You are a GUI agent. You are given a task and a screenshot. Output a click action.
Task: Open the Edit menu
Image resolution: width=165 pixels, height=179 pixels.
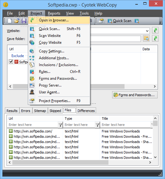click(x=22, y=13)
